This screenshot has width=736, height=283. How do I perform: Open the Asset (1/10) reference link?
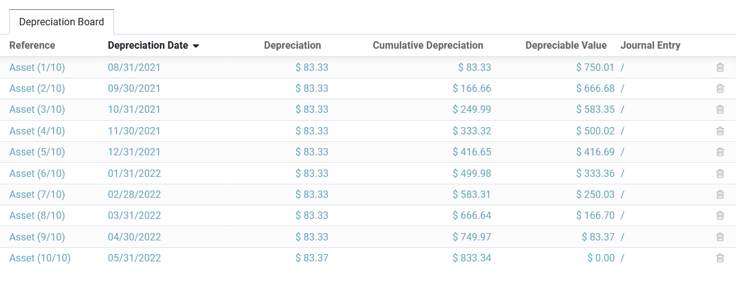pyautogui.click(x=37, y=67)
